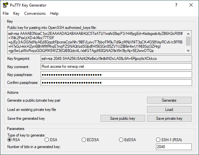
Task: Click the PuTTY Key Generator title bar icon
Action: click(x=5, y=5)
